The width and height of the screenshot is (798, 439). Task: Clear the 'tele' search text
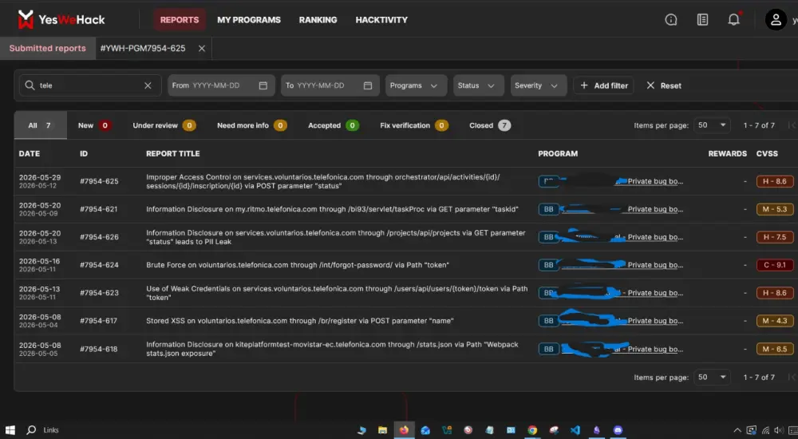[x=148, y=85]
